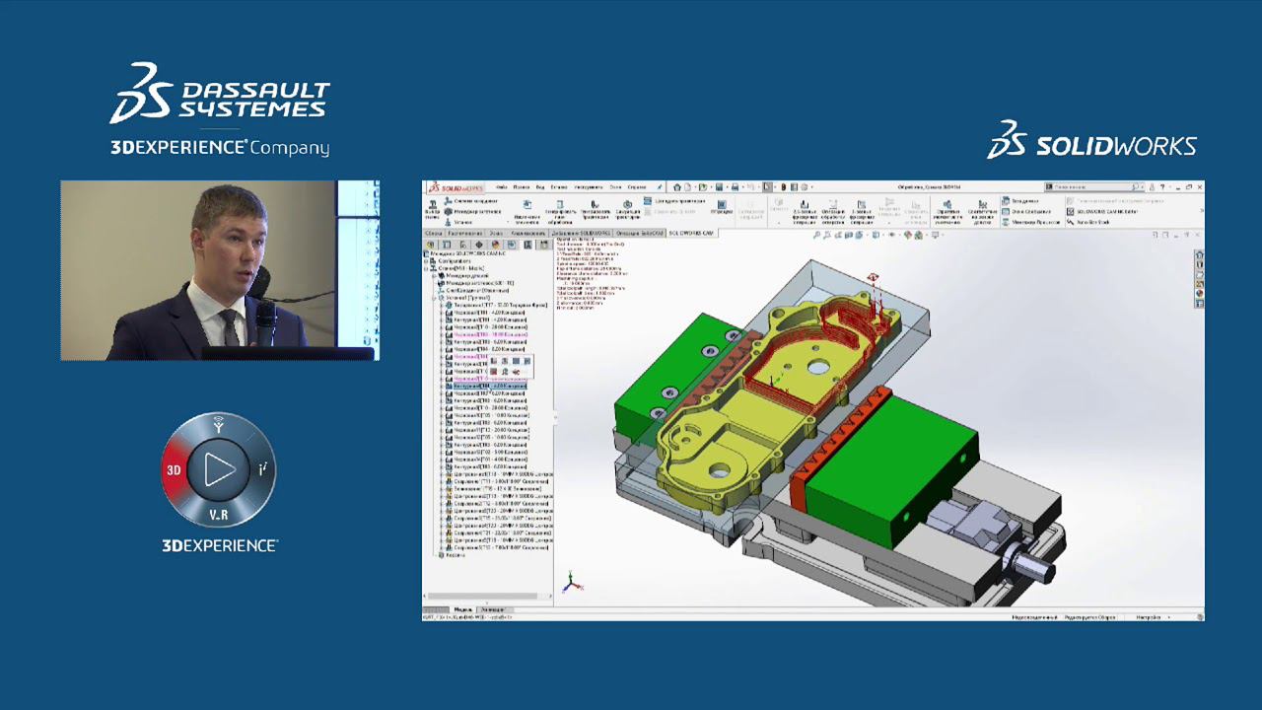Open the Вид menu
The width and height of the screenshot is (1262, 710).
coord(540,187)
